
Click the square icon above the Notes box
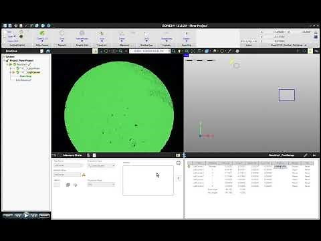[179, 163]
